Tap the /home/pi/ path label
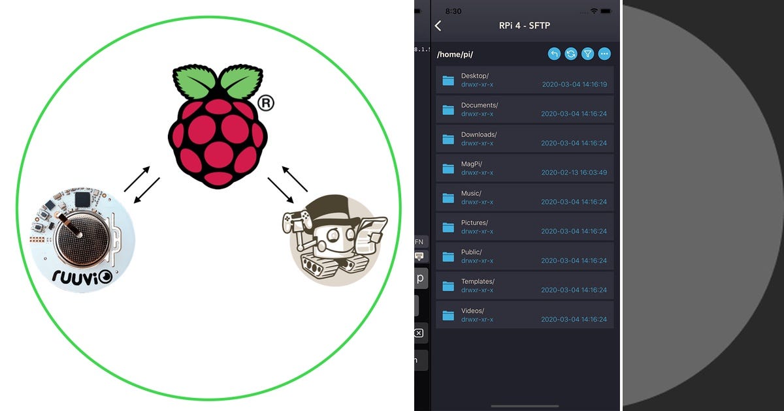Viewport: 784px width, 411px height. pyautogui.click(x=455, y=54)
